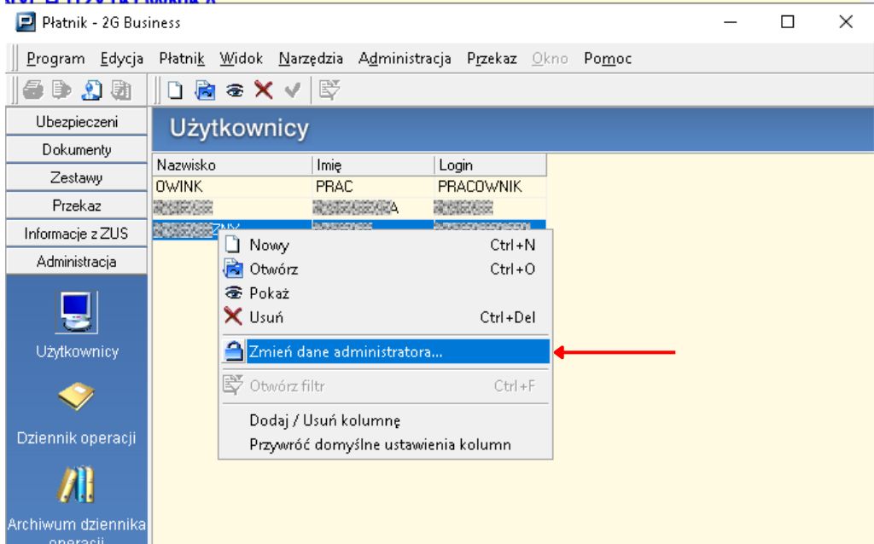Maximize the Płatnik window
Screen dimensions: 874x544
(788, 22)
